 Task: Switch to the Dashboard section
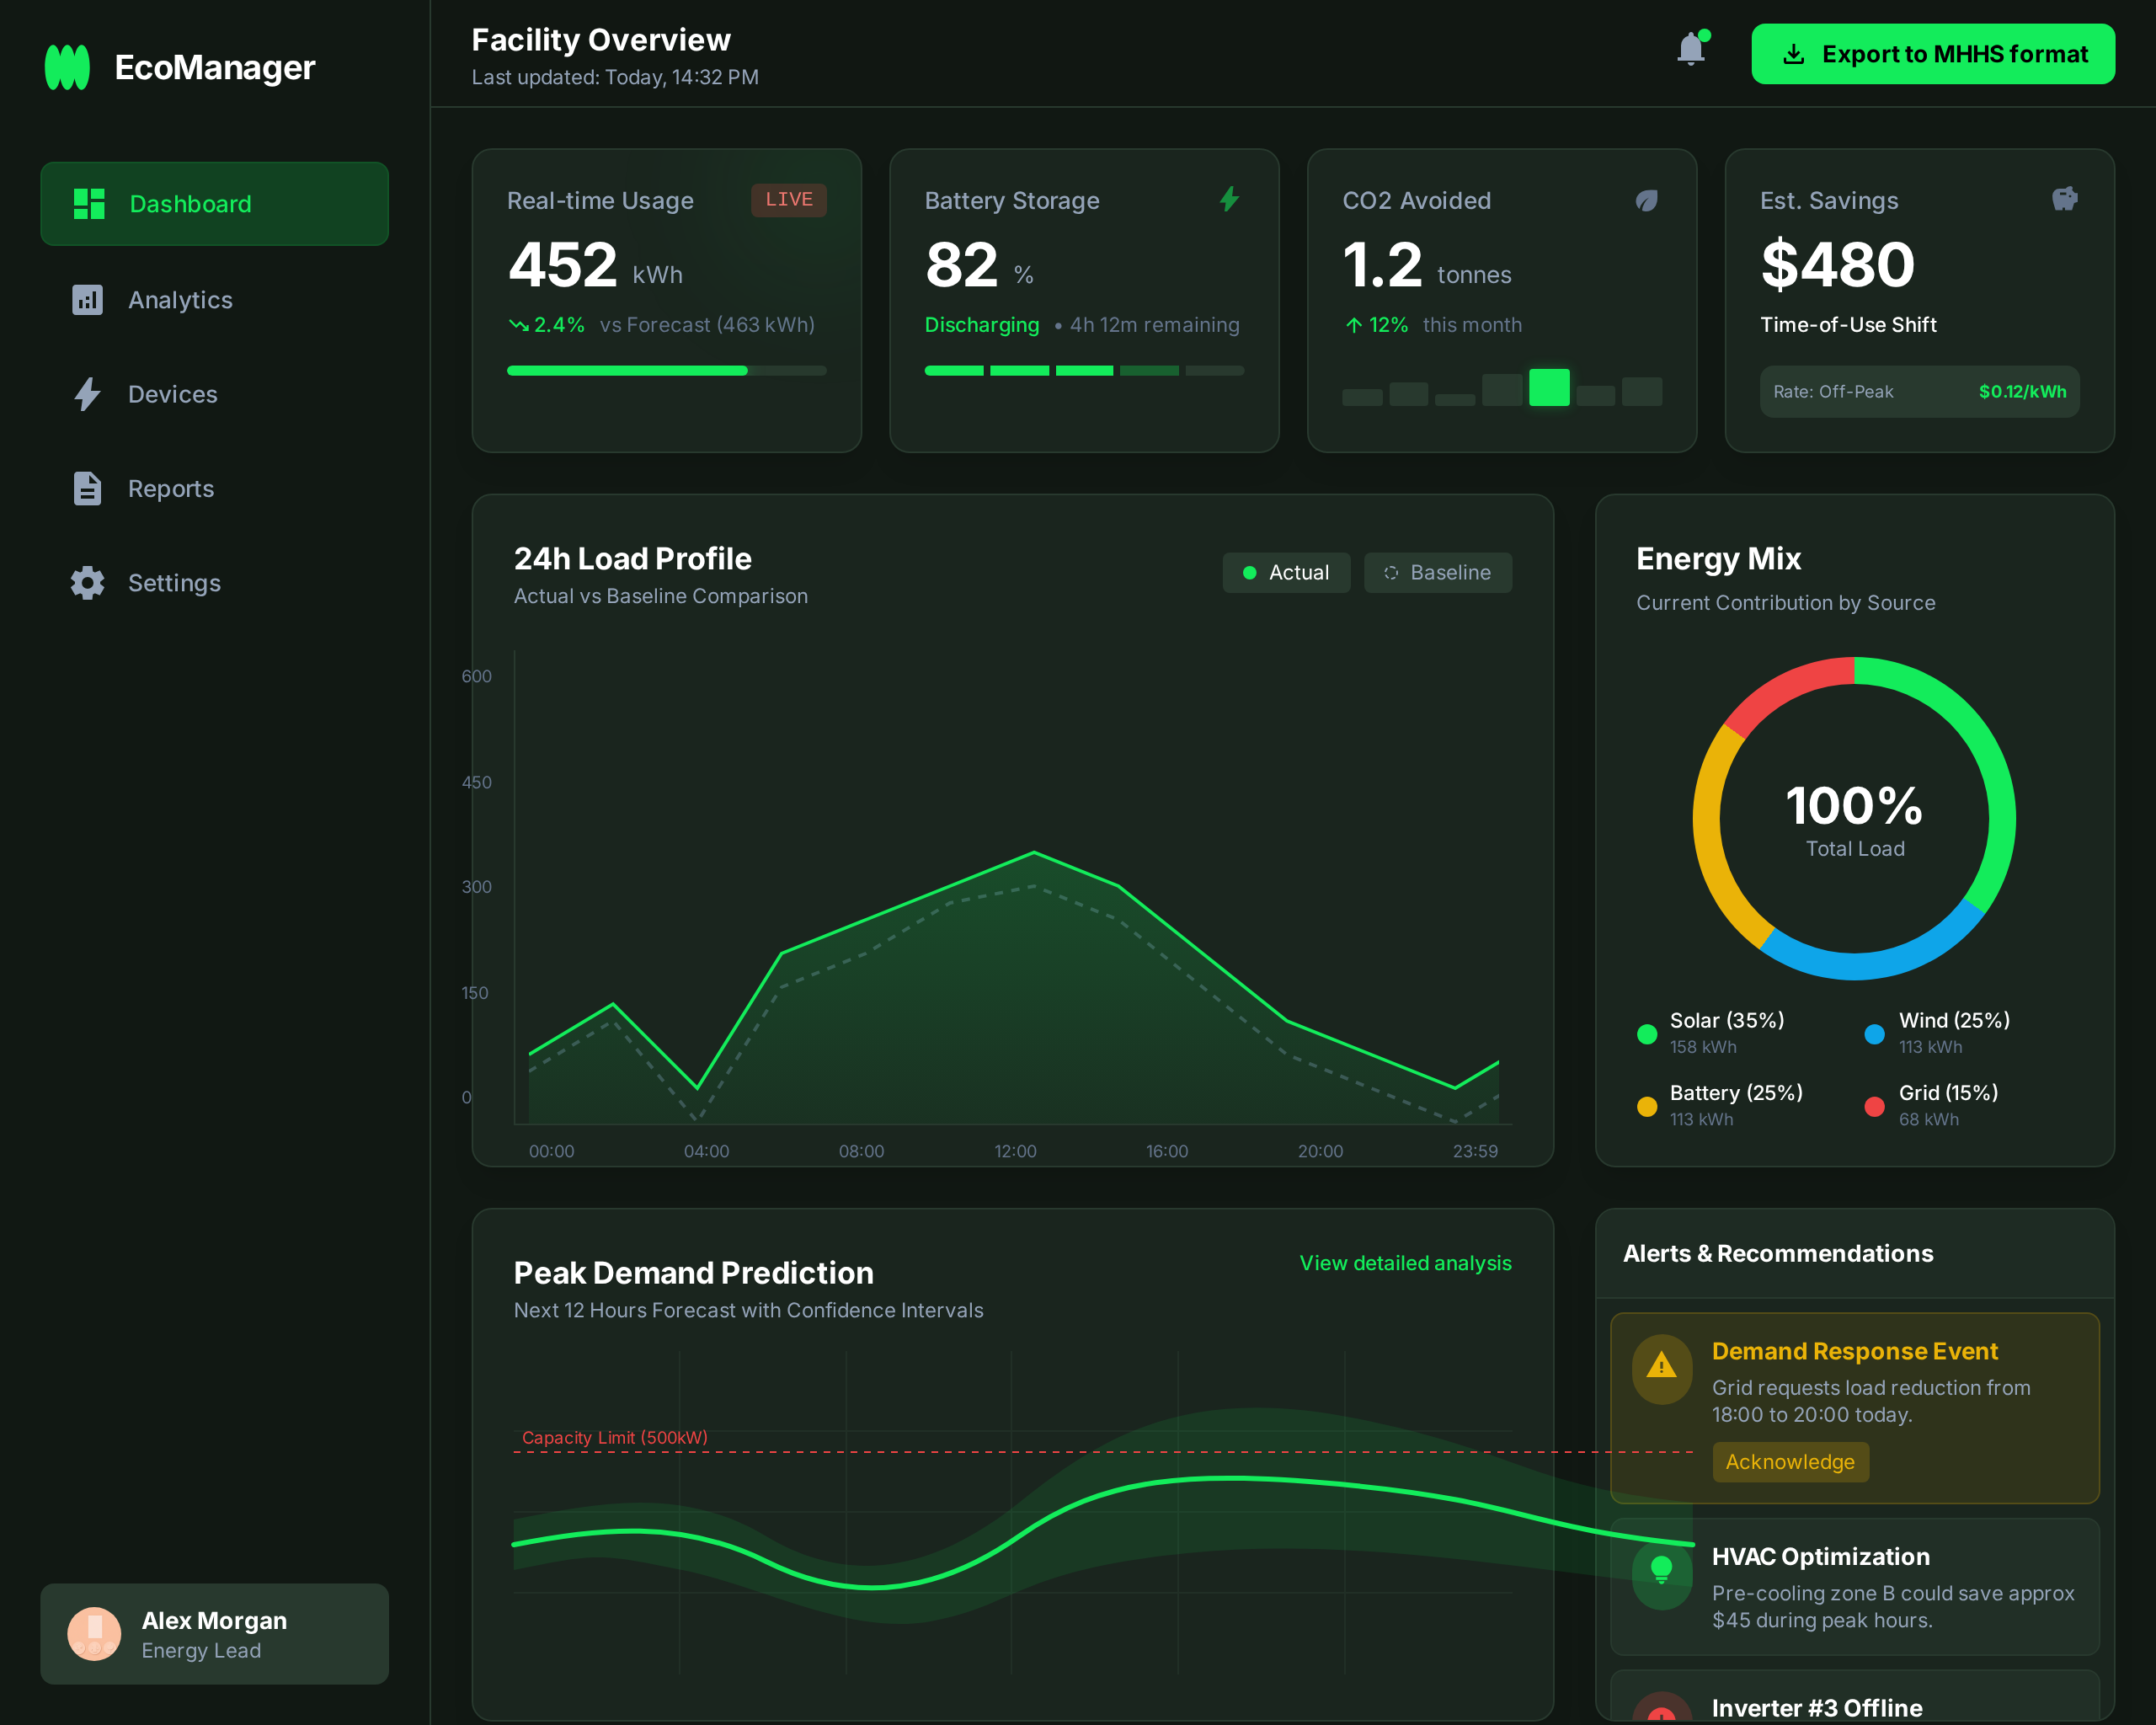pos(190,203)
